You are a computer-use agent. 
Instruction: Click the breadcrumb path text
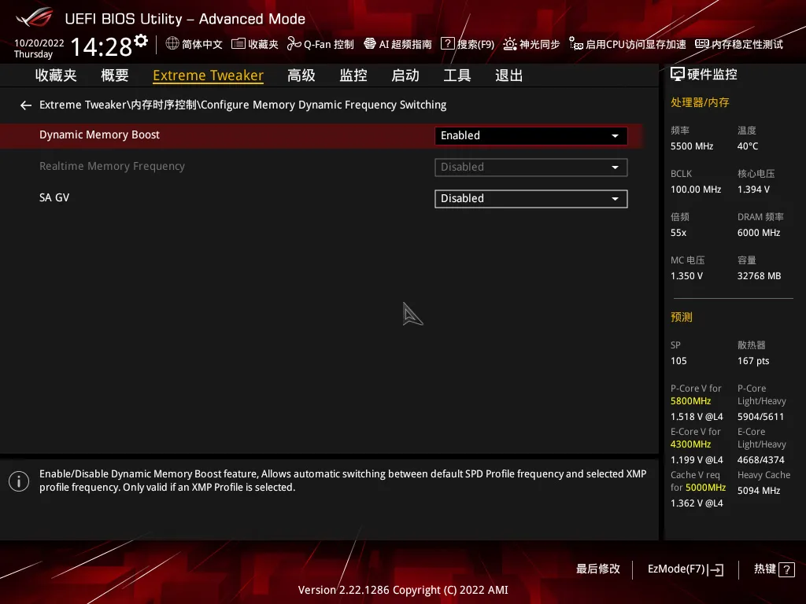pos(242,105)
